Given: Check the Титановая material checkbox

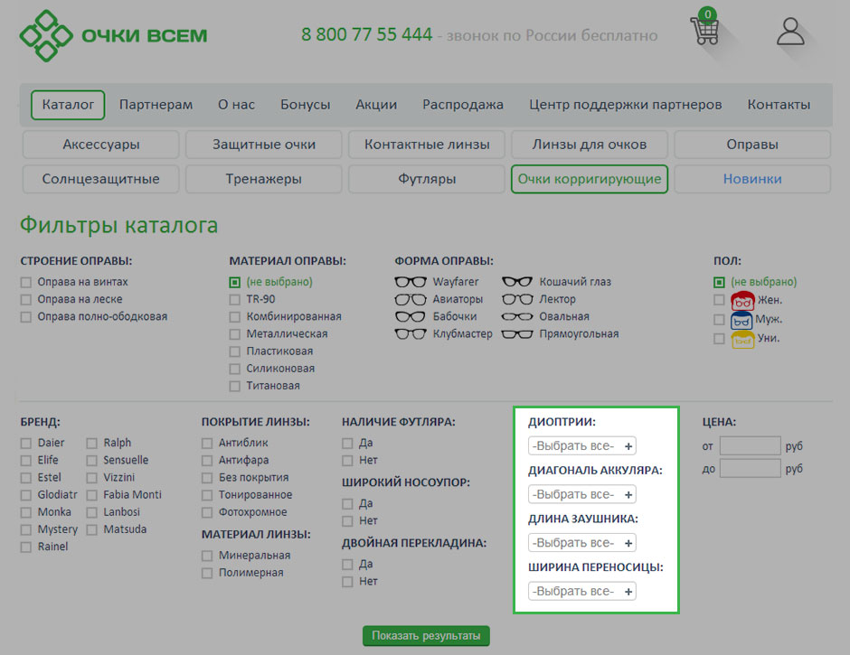Looking at the screenshot, I should pos(235,386).
